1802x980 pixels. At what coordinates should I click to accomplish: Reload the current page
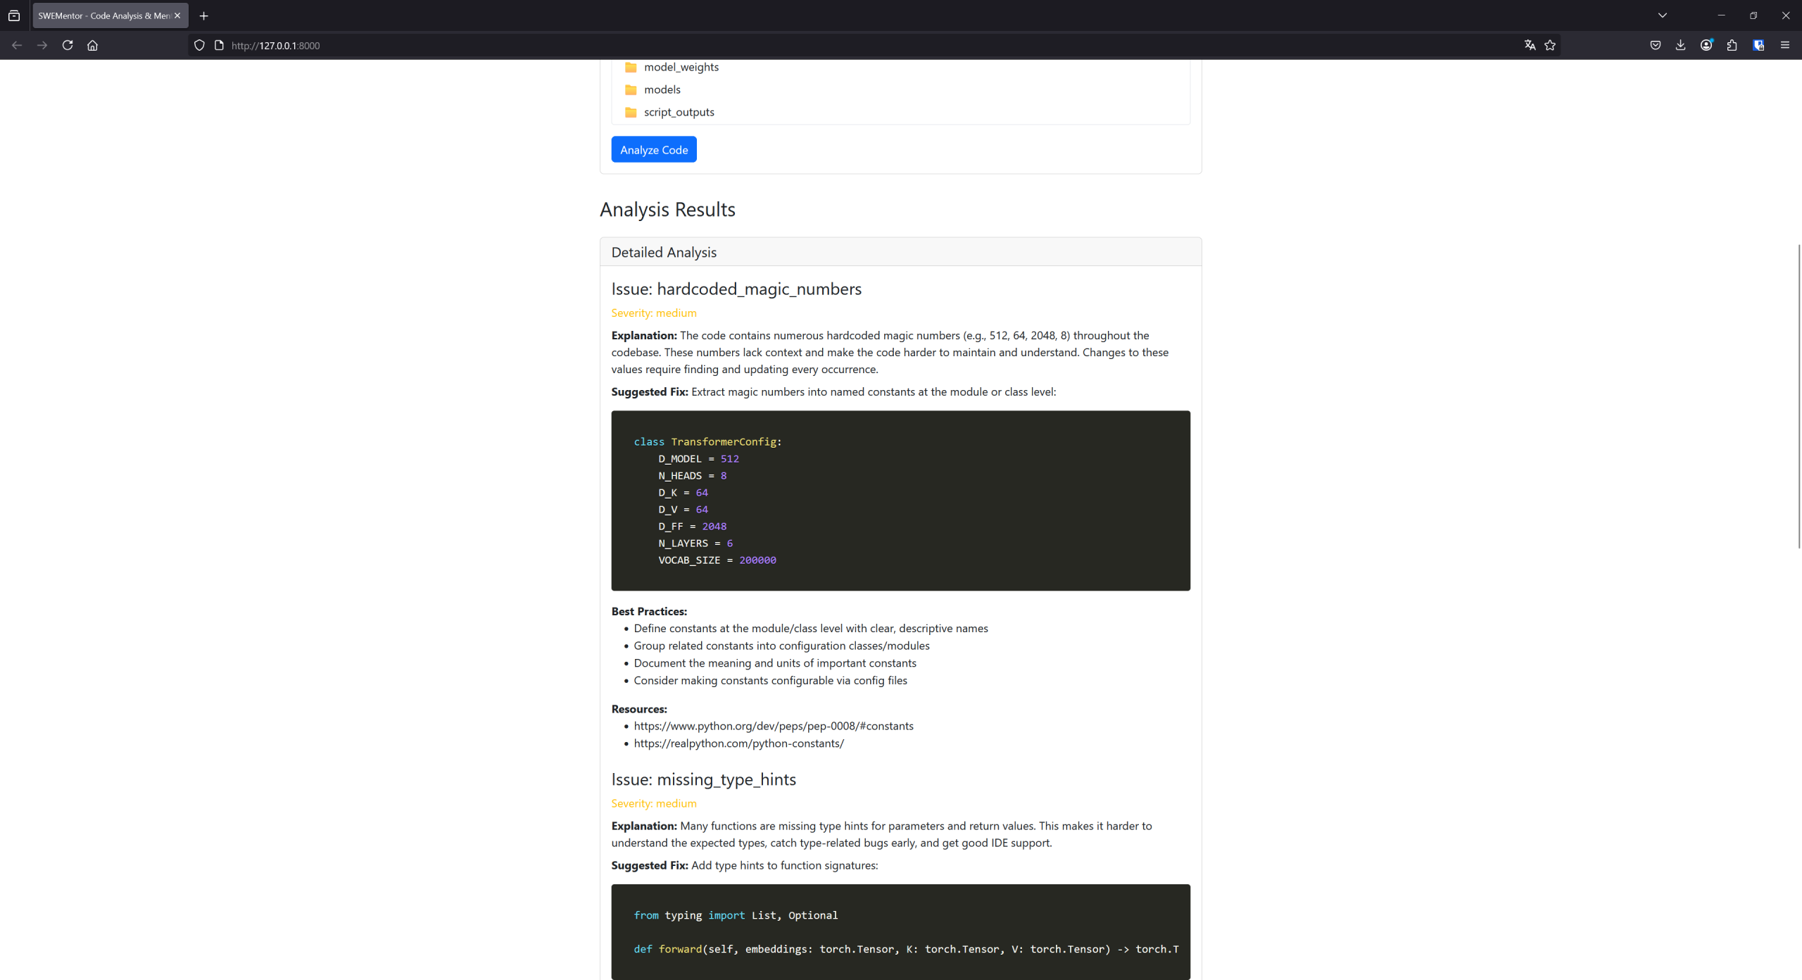[x=68, y=45]
